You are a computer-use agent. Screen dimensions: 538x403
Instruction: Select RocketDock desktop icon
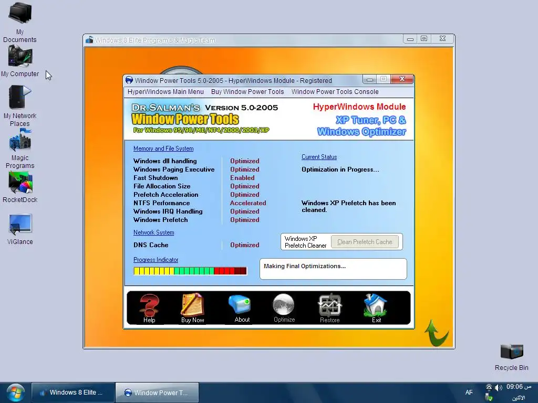tap(20, 187)
